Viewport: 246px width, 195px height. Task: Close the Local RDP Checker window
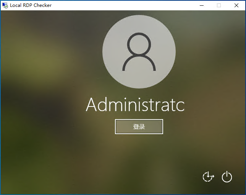coord(236,5)
